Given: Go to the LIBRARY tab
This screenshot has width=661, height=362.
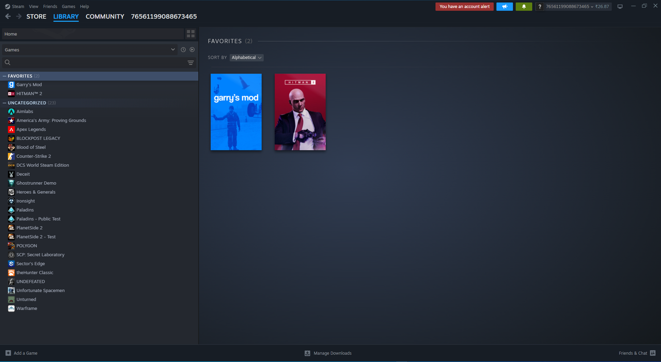Looking at the screenshot, I should 66,17.
